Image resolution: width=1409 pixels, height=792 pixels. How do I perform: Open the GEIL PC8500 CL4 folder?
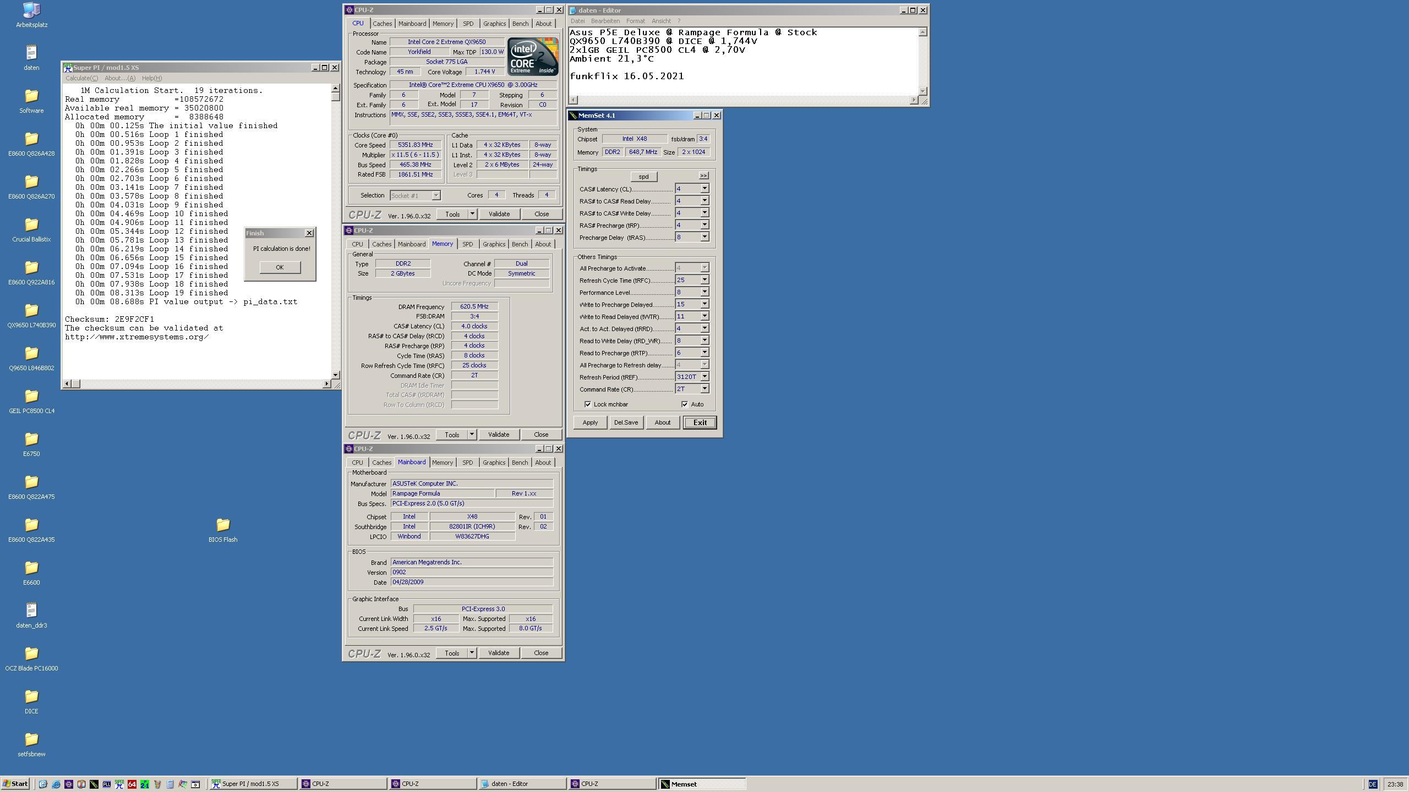31,401
